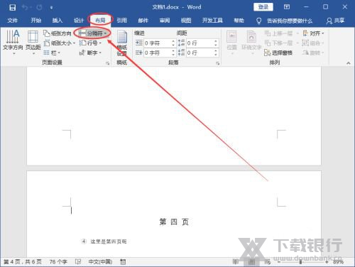Click the 中文(中国) language indicator
Viewport: 355px width, 267px height.
click(100, 262)
